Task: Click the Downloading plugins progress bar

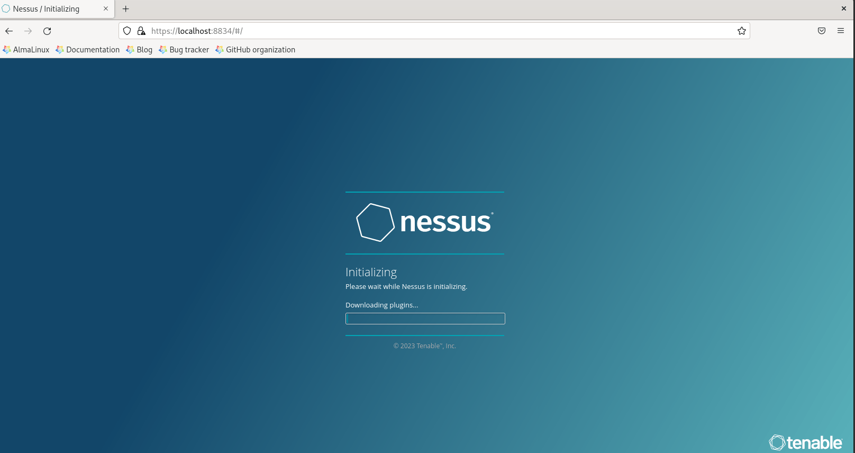Action: 425,319
